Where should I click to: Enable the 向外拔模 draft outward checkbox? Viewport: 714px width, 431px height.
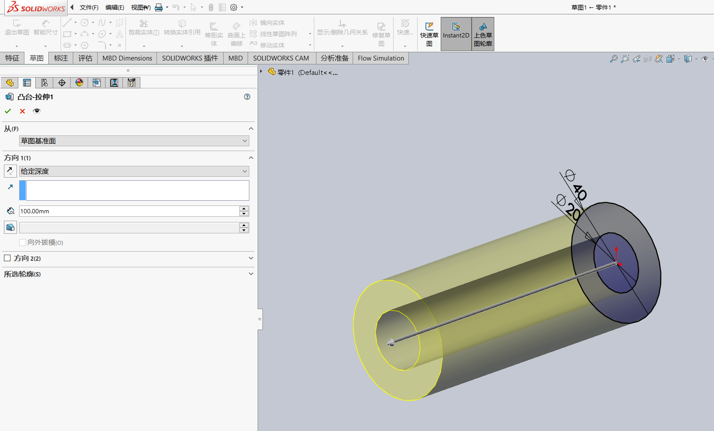tap(23, 242)
